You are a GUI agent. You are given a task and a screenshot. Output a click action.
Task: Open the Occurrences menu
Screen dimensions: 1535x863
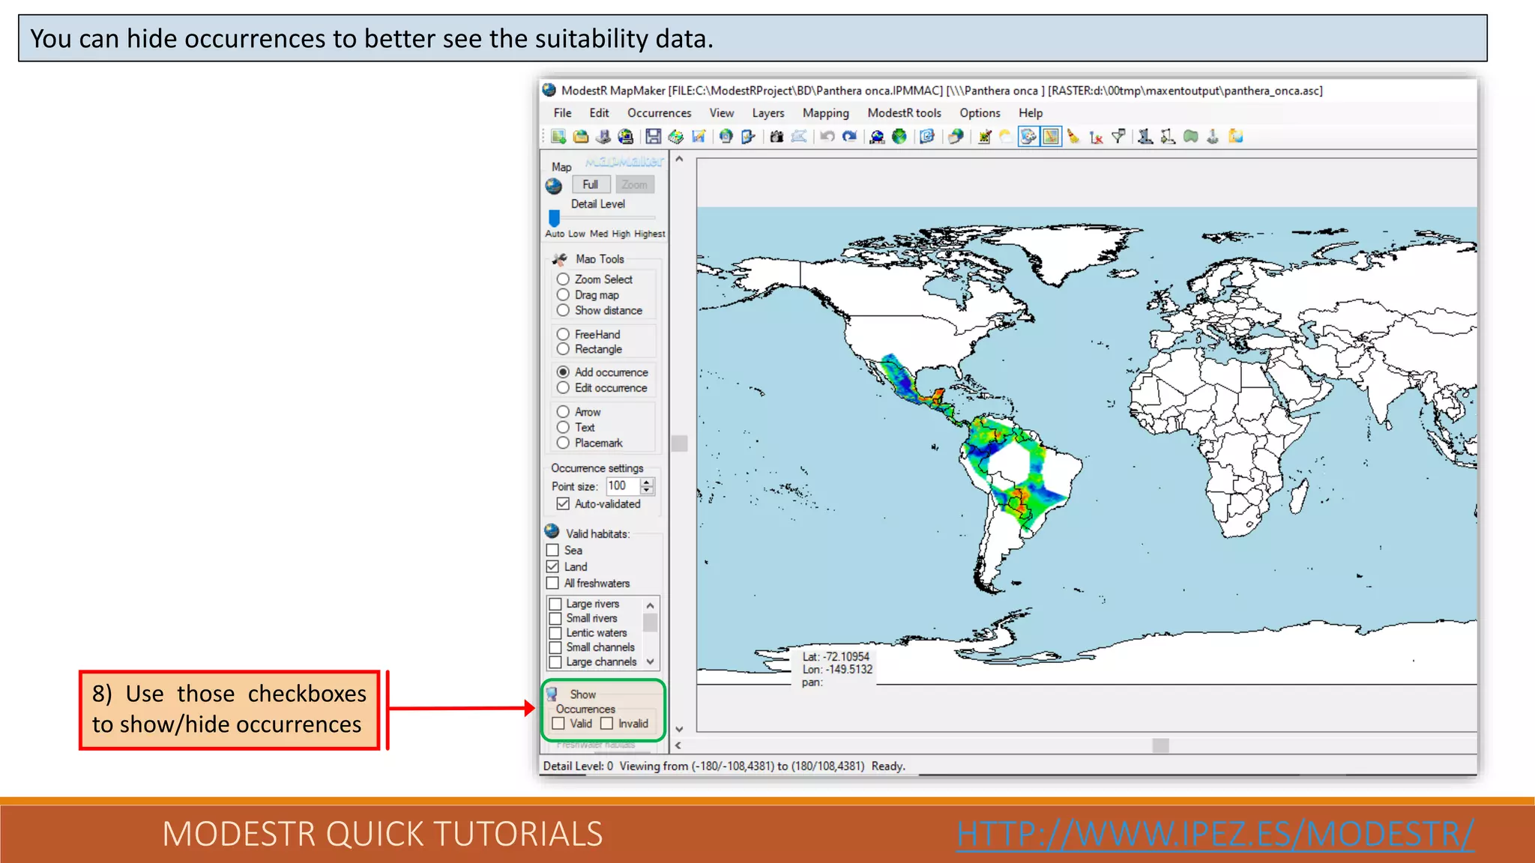coord(660,113)
